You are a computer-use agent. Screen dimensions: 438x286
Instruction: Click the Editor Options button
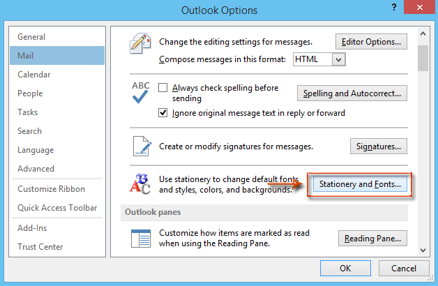click(371, 42)
